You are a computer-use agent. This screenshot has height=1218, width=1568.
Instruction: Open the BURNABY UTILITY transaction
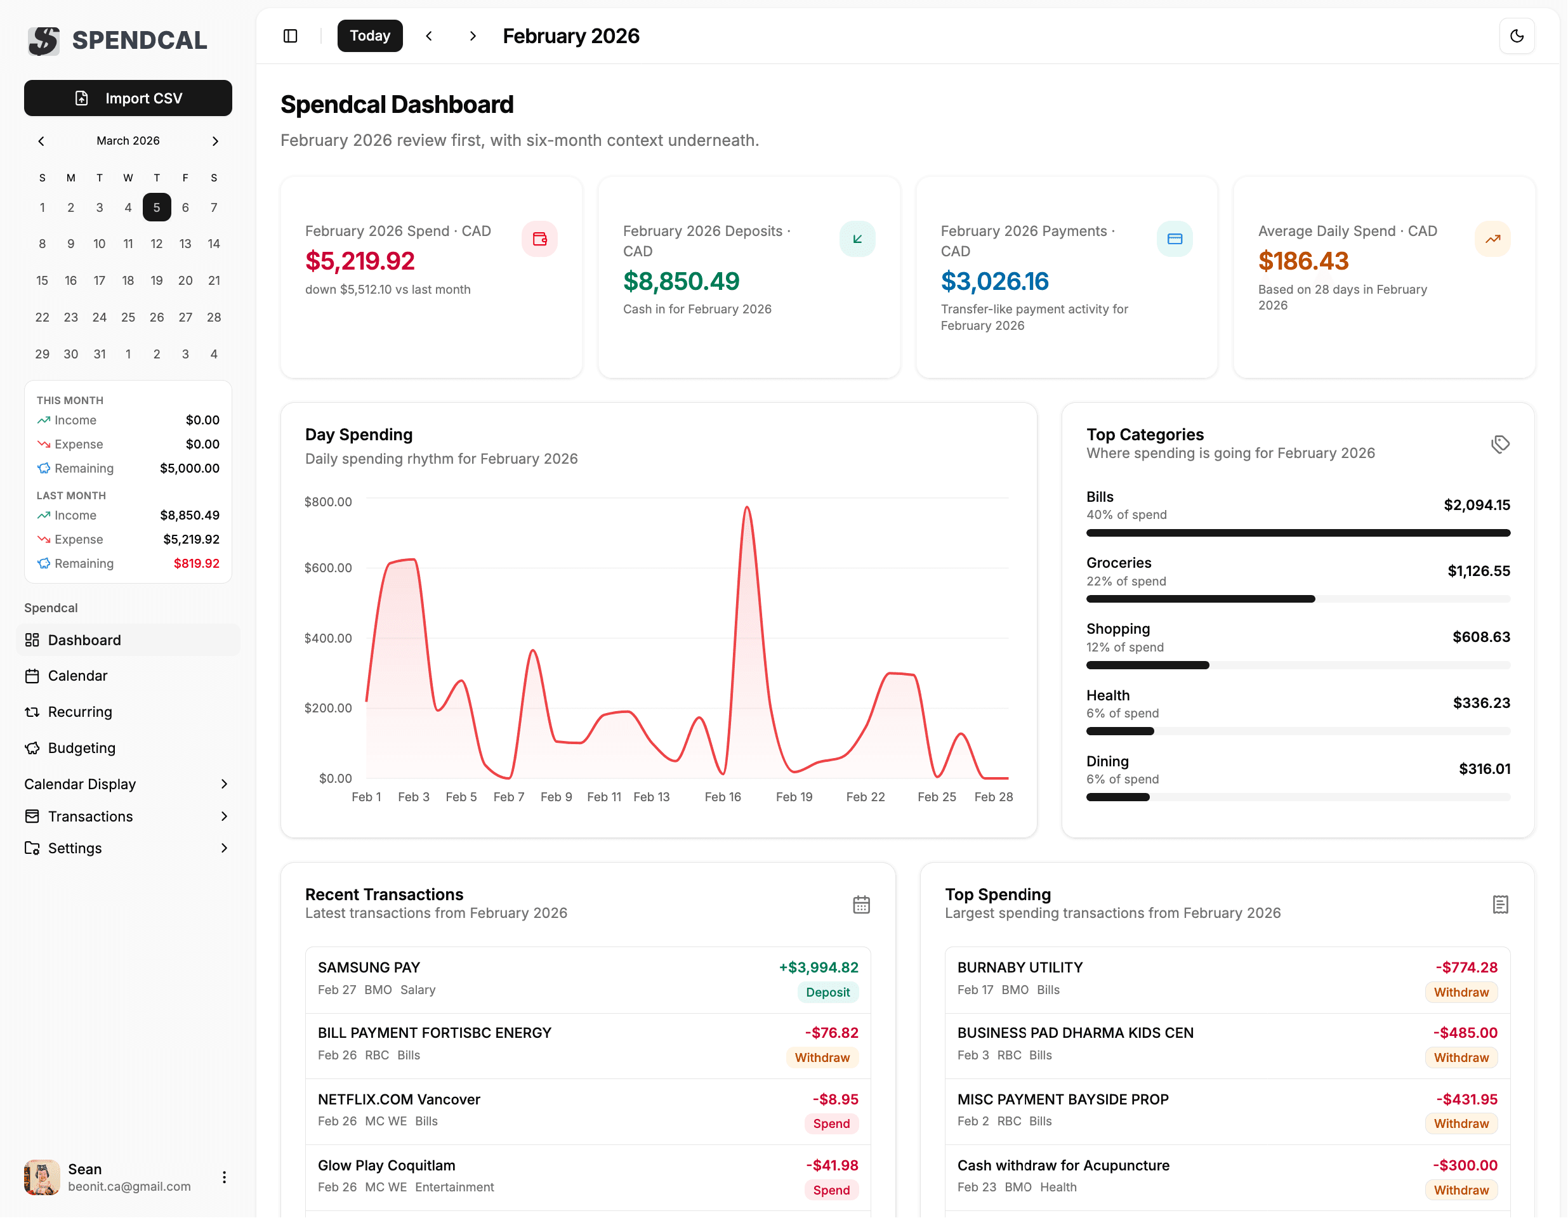point(1227,981)
